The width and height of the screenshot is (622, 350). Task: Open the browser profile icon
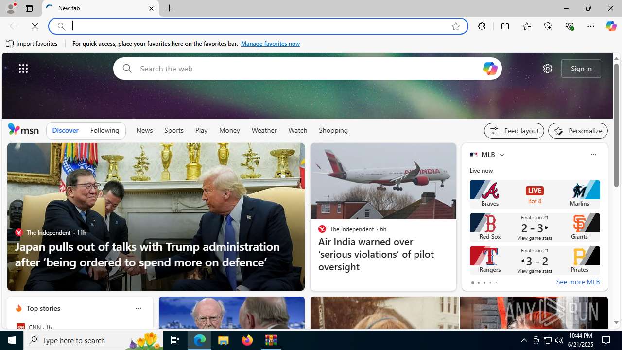pos(11,8)
